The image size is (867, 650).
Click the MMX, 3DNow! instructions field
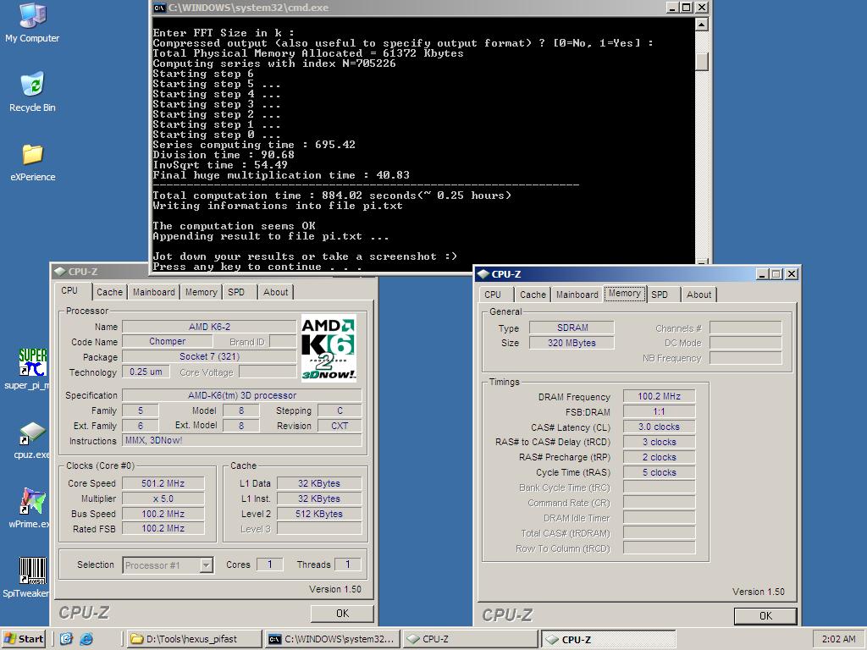tap(241, 440)
